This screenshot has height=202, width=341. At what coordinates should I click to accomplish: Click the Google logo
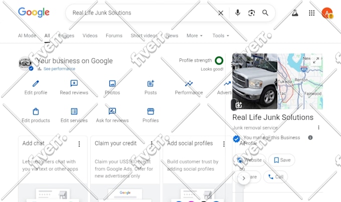pyautogui.click(x=34, y=12)
